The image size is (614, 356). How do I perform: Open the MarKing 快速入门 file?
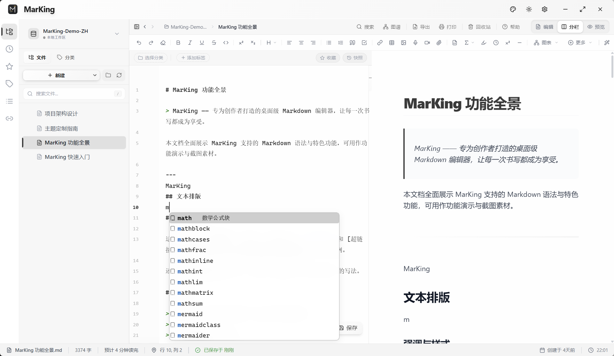pyautogui.click(x=74, y=157)
